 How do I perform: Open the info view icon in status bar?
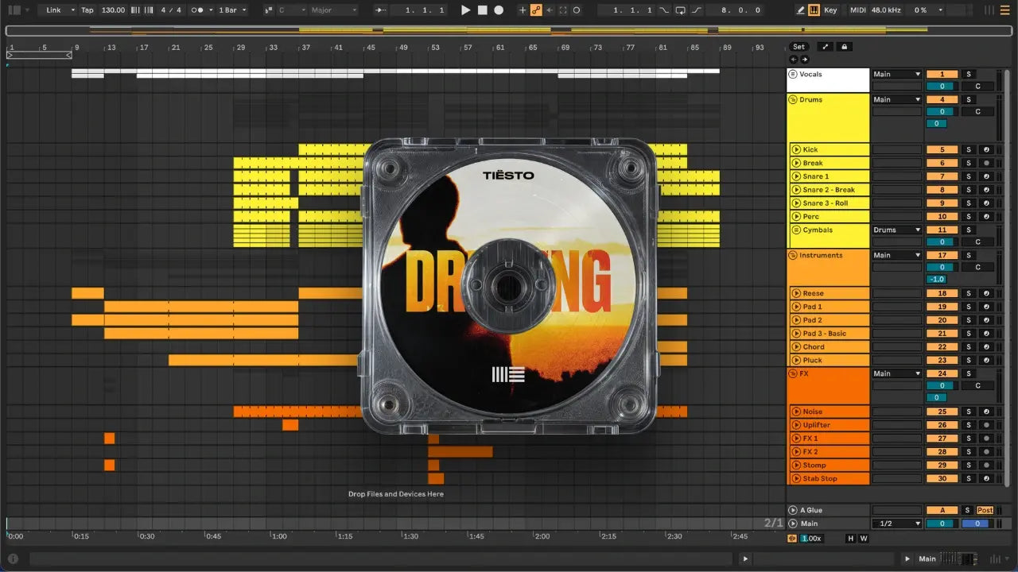coord(13,558)
